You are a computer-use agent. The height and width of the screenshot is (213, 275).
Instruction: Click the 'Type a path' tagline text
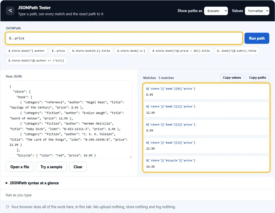(61, 14)
